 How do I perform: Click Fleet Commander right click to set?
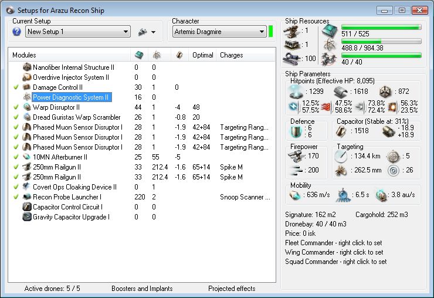point(334,243)
